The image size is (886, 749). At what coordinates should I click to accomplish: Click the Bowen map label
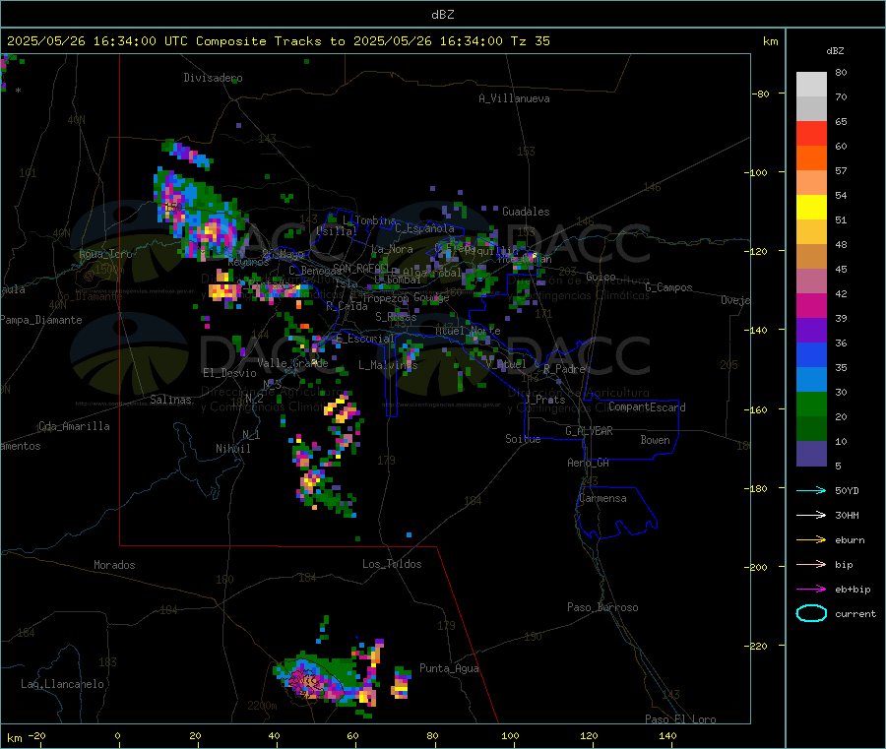click(655, 440)
